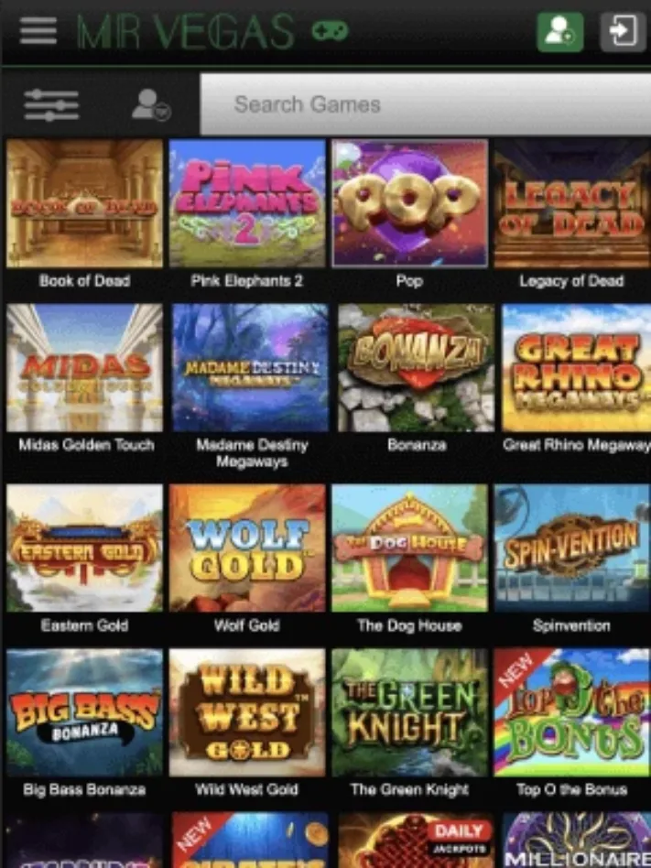Click the Search Games field
The height and width of the screenshot is (868, 651).
click(425, 104)
